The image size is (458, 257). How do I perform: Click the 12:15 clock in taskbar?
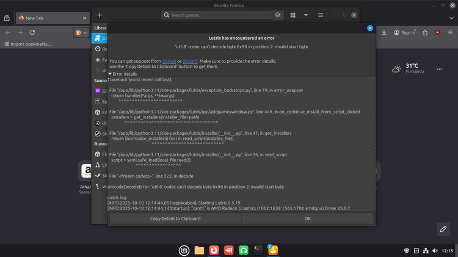[447, 250]
